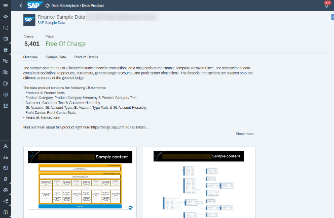
Task: Click the SAP logo in header
Action: (x=35, y=6)
